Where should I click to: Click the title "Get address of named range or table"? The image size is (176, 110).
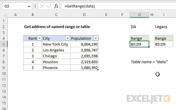57,27
